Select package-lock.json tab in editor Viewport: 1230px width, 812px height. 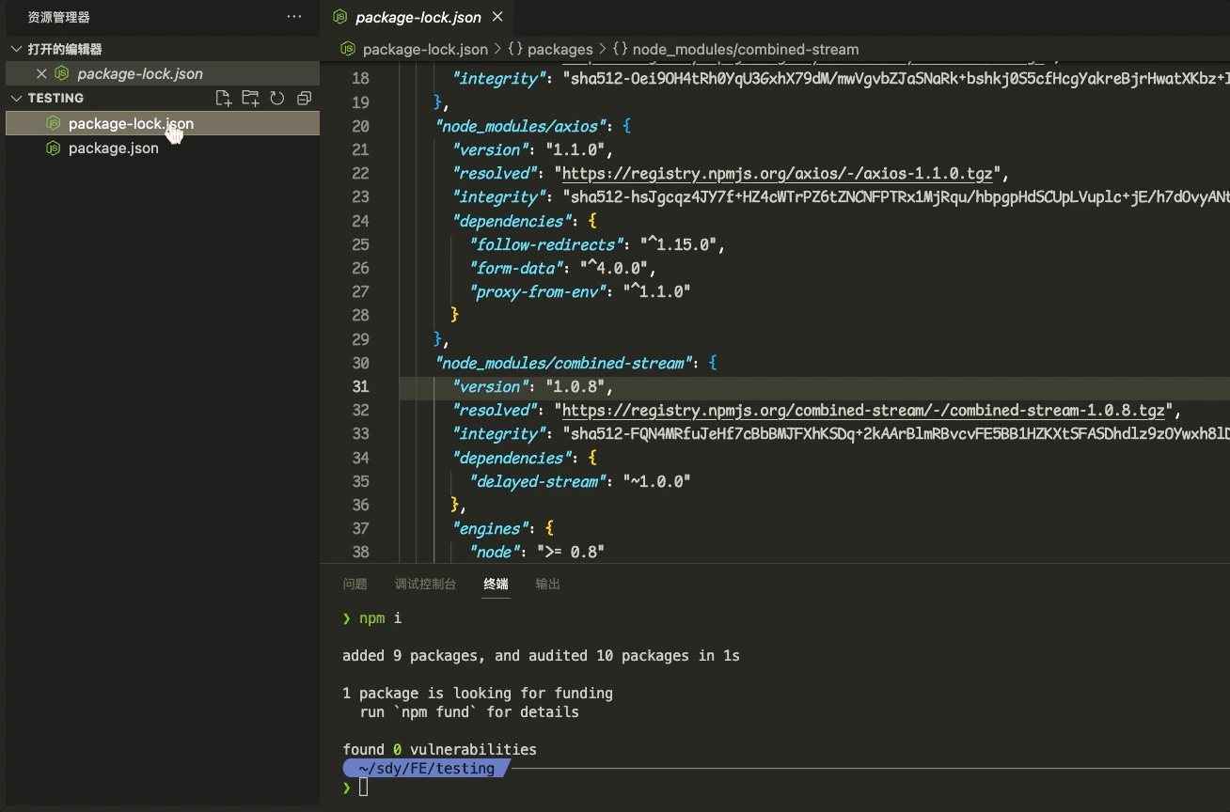coord(418,17)
